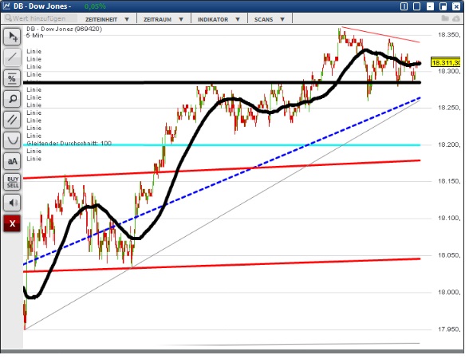Image resolution: width=469 pixels, height=359 pixels.
Task: Click the yellow 18.311,30 price tag
Action: point(446,62)
